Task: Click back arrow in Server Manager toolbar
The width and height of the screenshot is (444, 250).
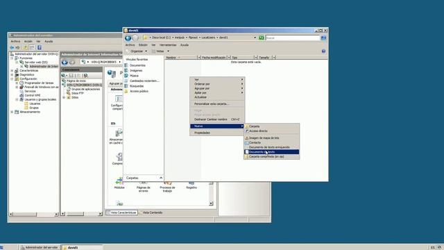Action: coord(12,48)
